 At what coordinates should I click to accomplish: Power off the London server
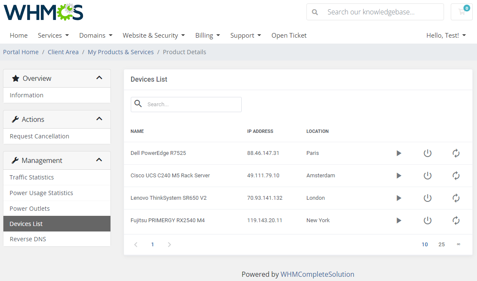coord(427,198)
